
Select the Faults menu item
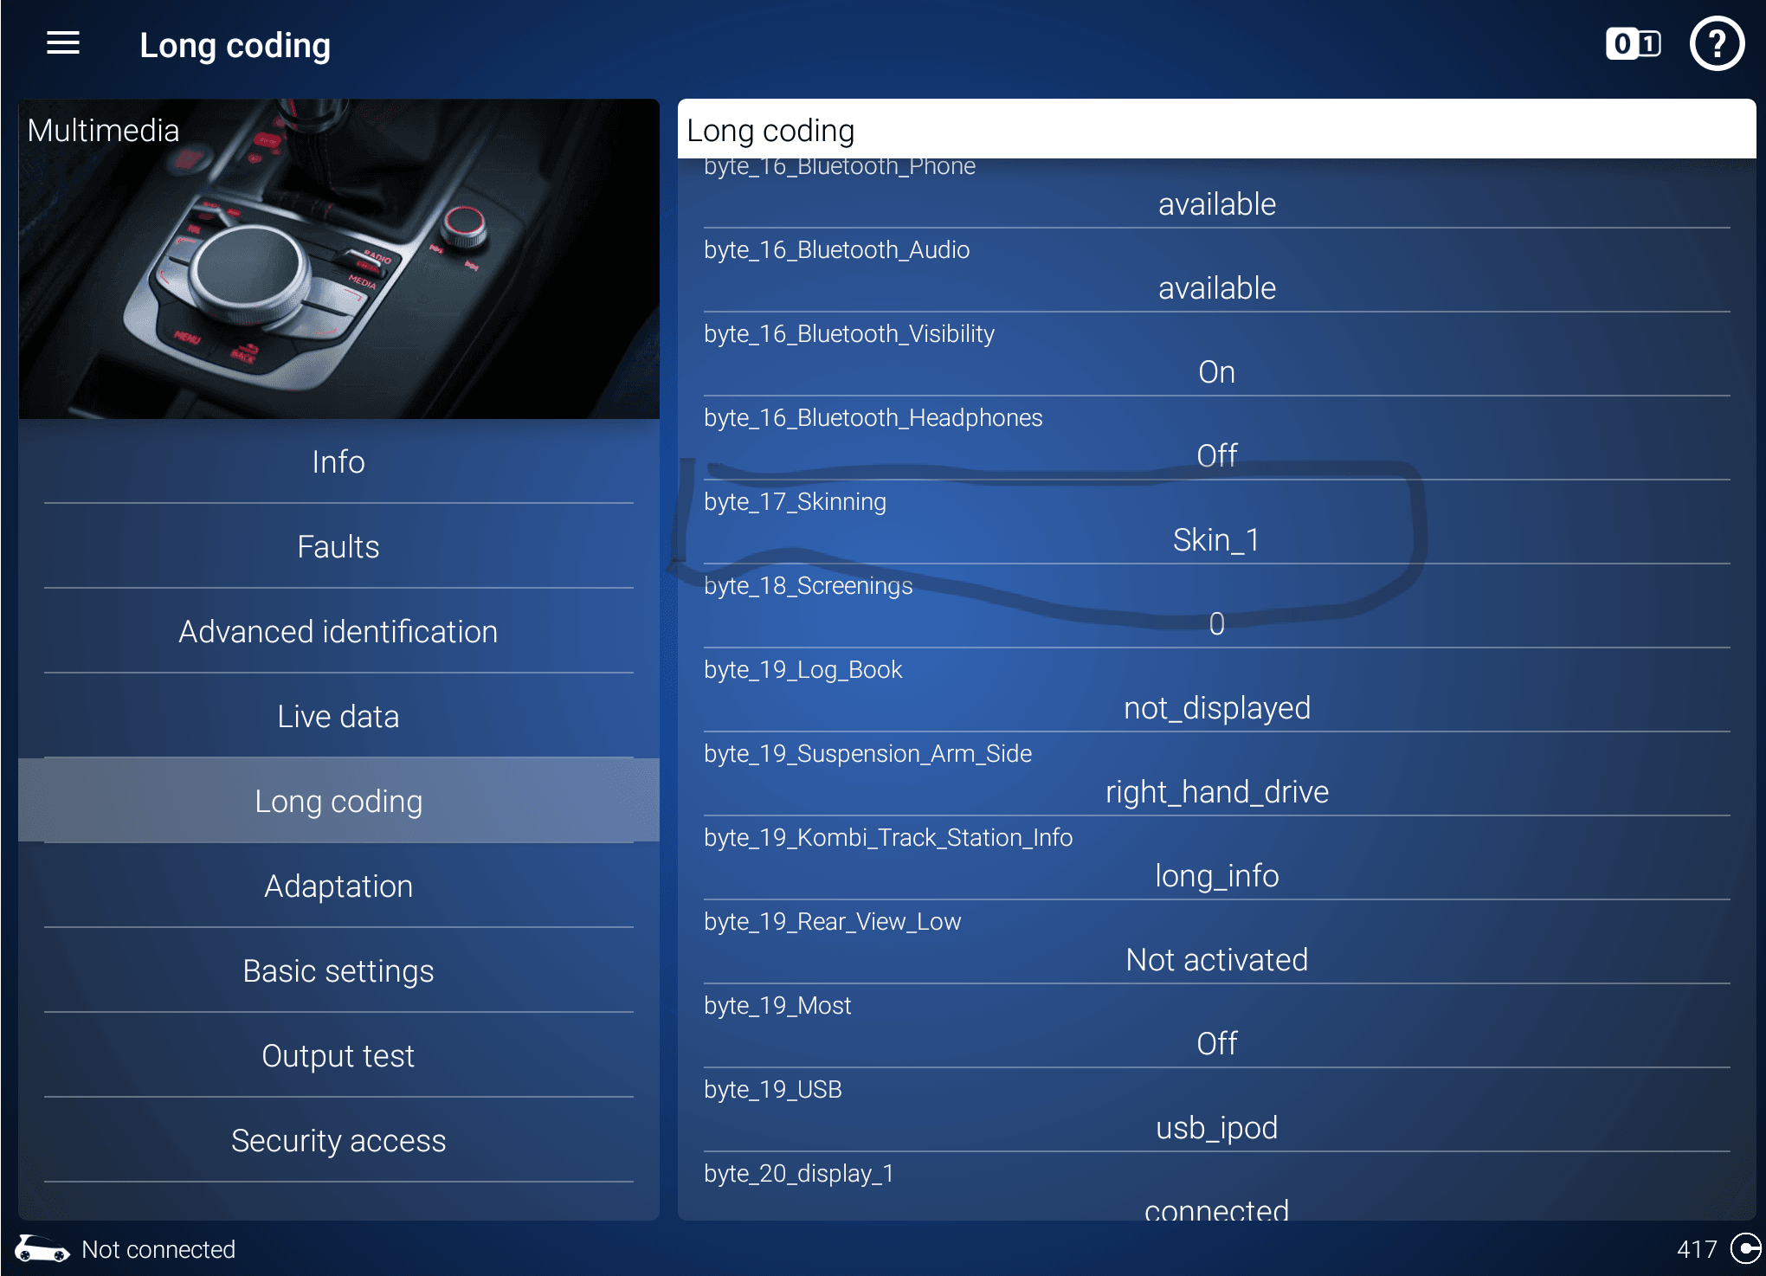[x=338, y=547]
